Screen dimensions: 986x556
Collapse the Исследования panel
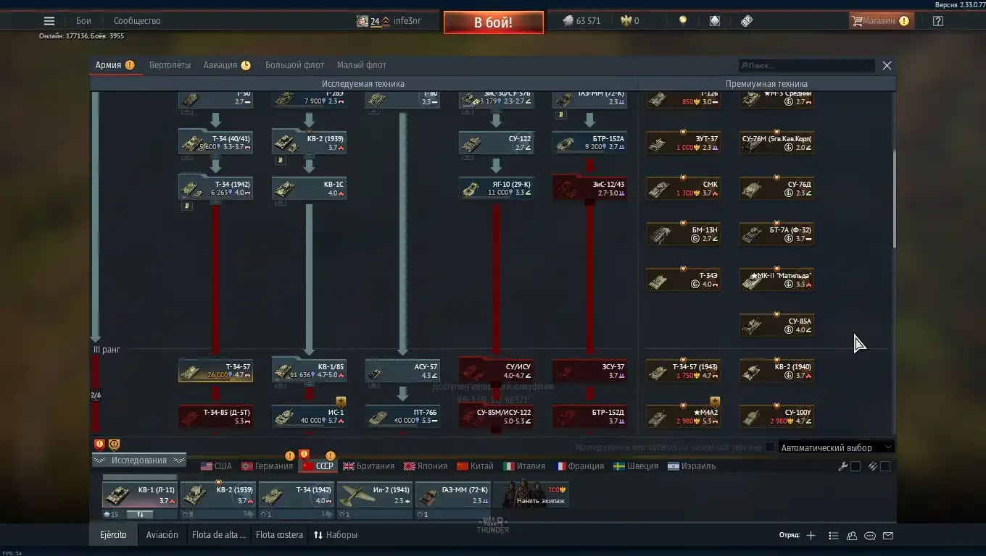pyautogui.click(x=138, y=460)
